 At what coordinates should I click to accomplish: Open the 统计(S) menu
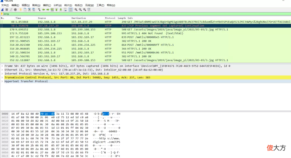(x=68, y=5)
